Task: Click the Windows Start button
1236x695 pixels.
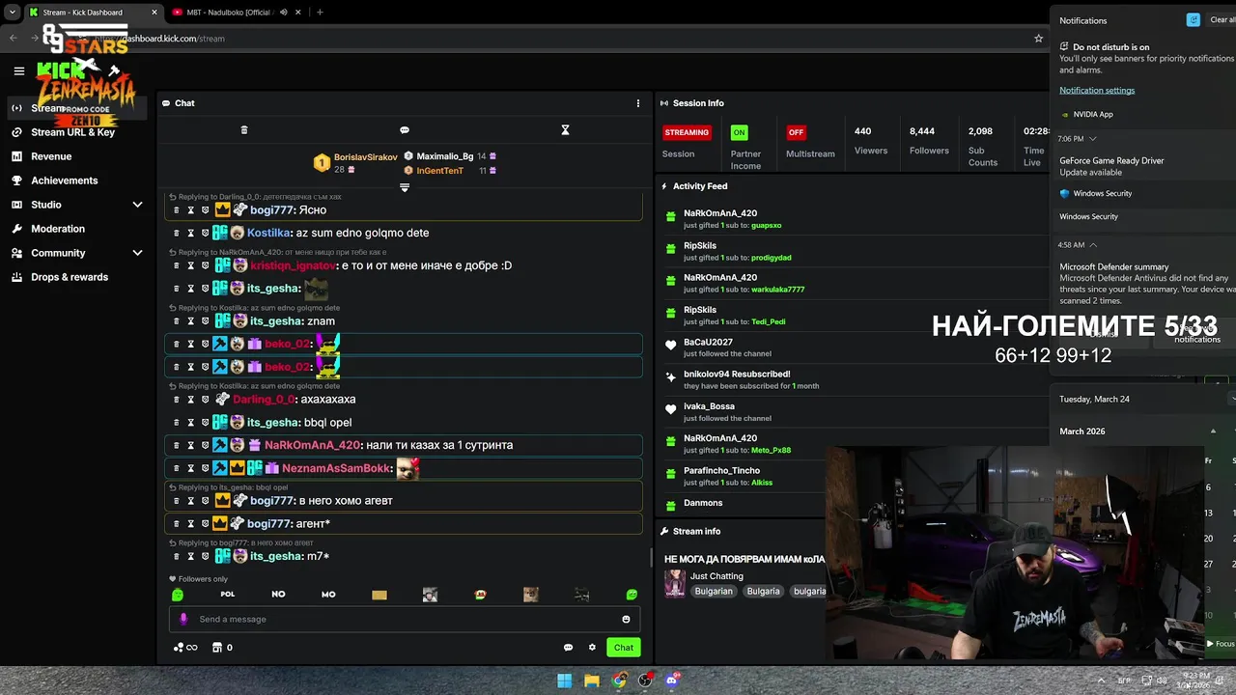Action: tap(565, 681)
